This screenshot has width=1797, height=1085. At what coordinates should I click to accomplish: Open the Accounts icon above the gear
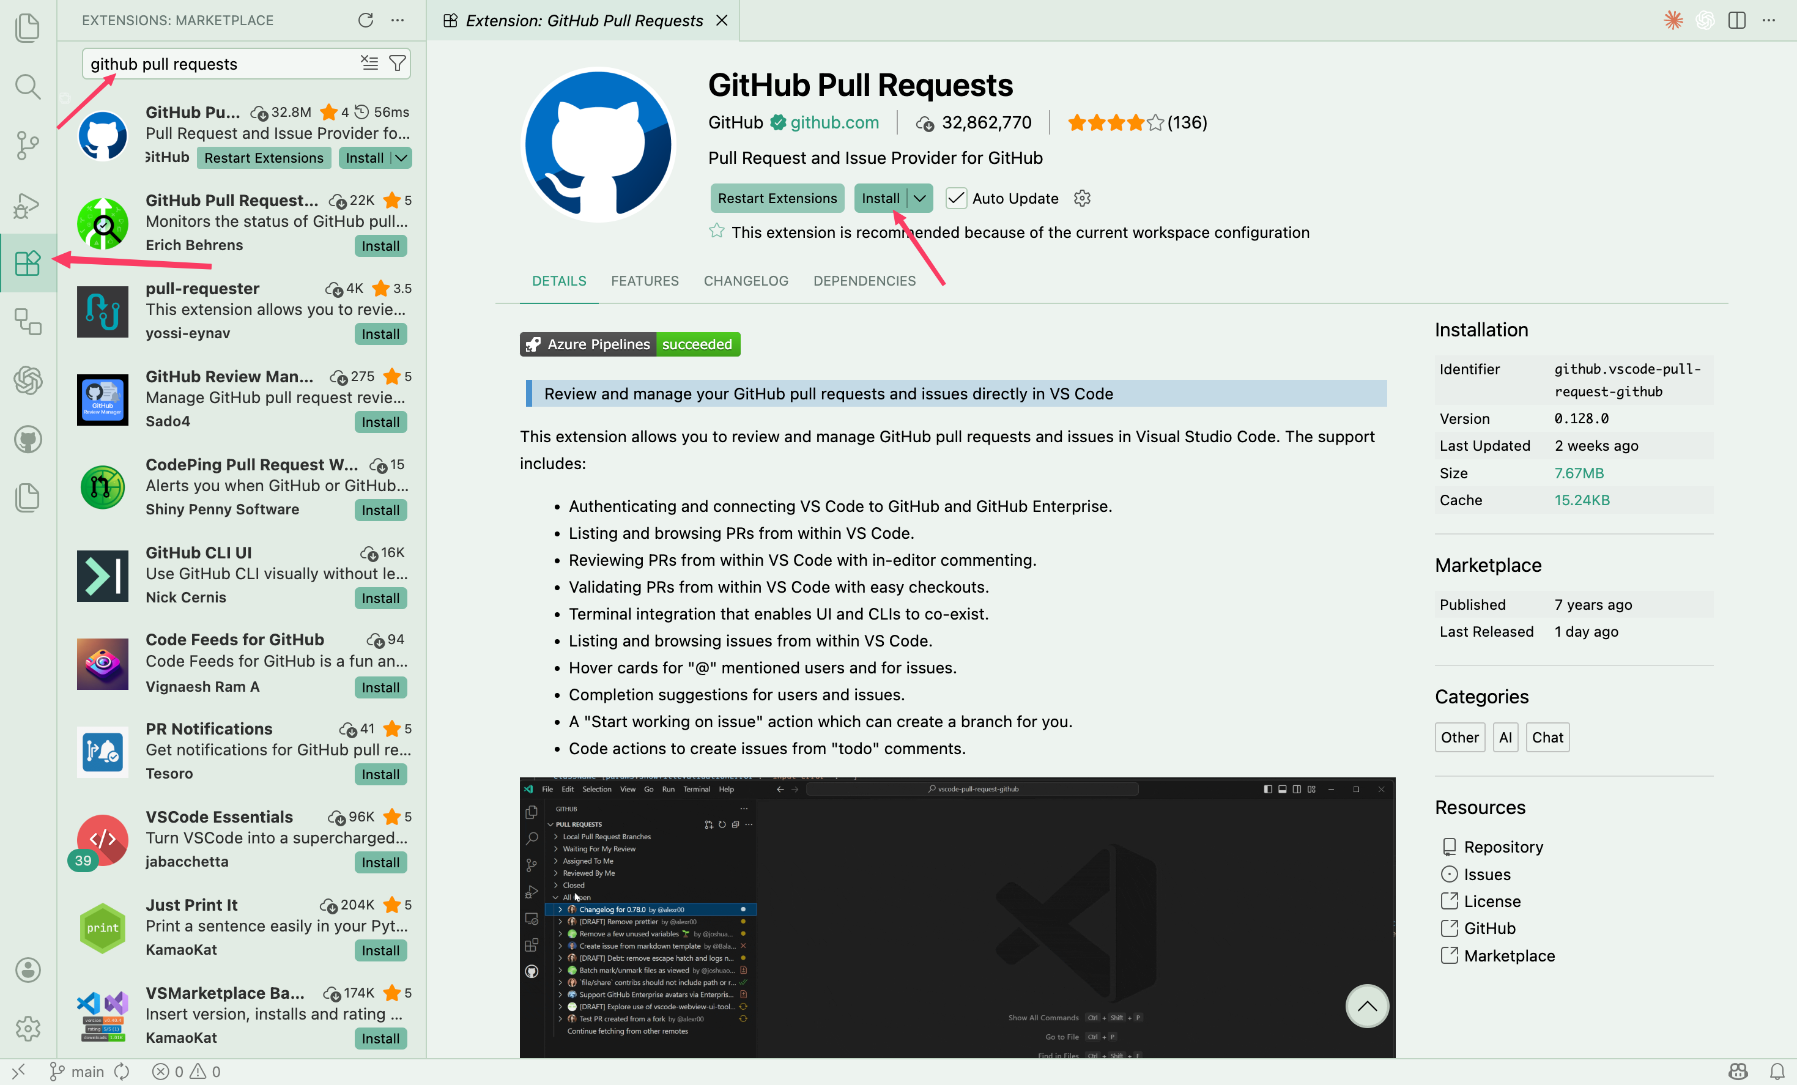click(x=28, y=970)
